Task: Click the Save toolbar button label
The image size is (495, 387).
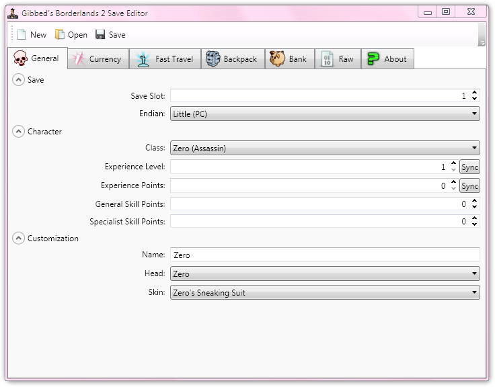Action: [x=117, y=35]
